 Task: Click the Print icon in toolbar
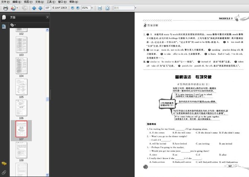(x=5, y=8)
